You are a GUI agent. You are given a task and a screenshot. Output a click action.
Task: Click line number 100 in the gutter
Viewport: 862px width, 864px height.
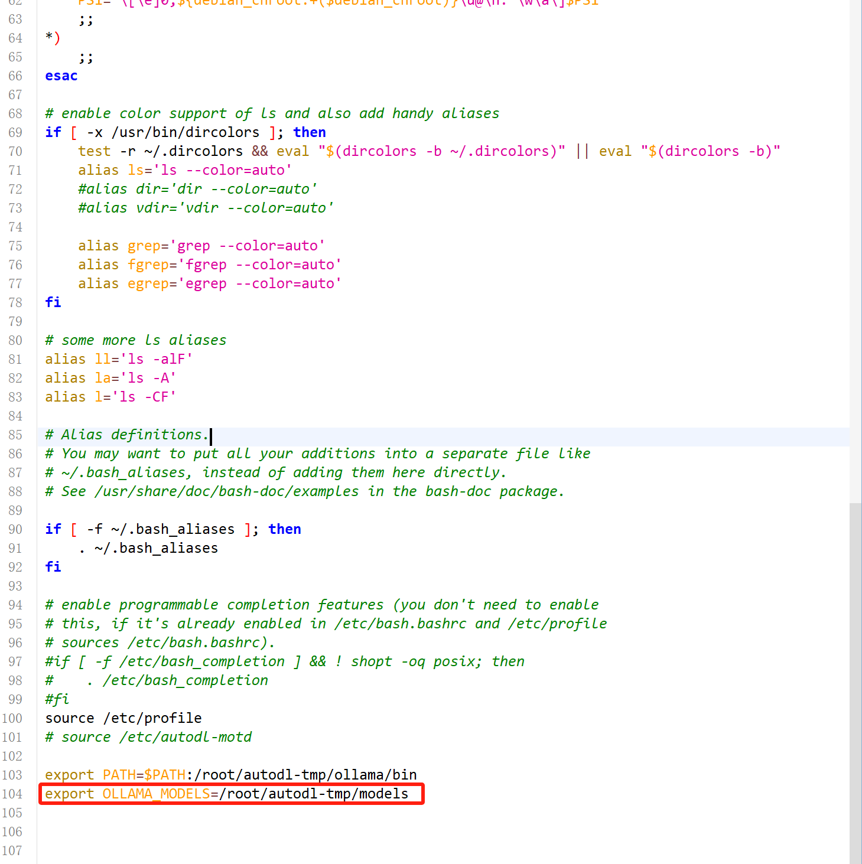[x=12, y=718]
